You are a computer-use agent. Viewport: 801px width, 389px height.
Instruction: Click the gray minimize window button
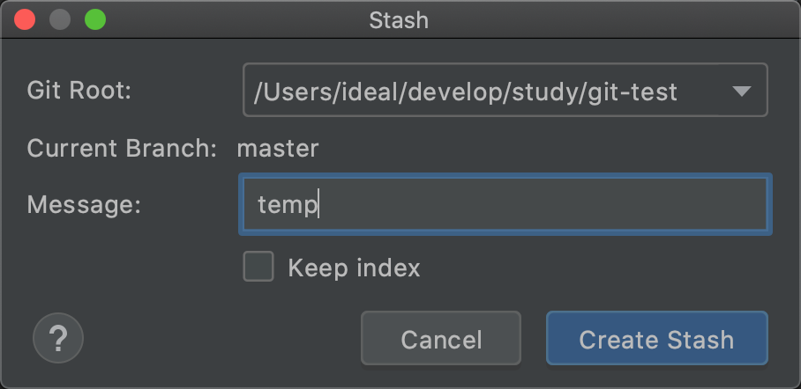60,19
